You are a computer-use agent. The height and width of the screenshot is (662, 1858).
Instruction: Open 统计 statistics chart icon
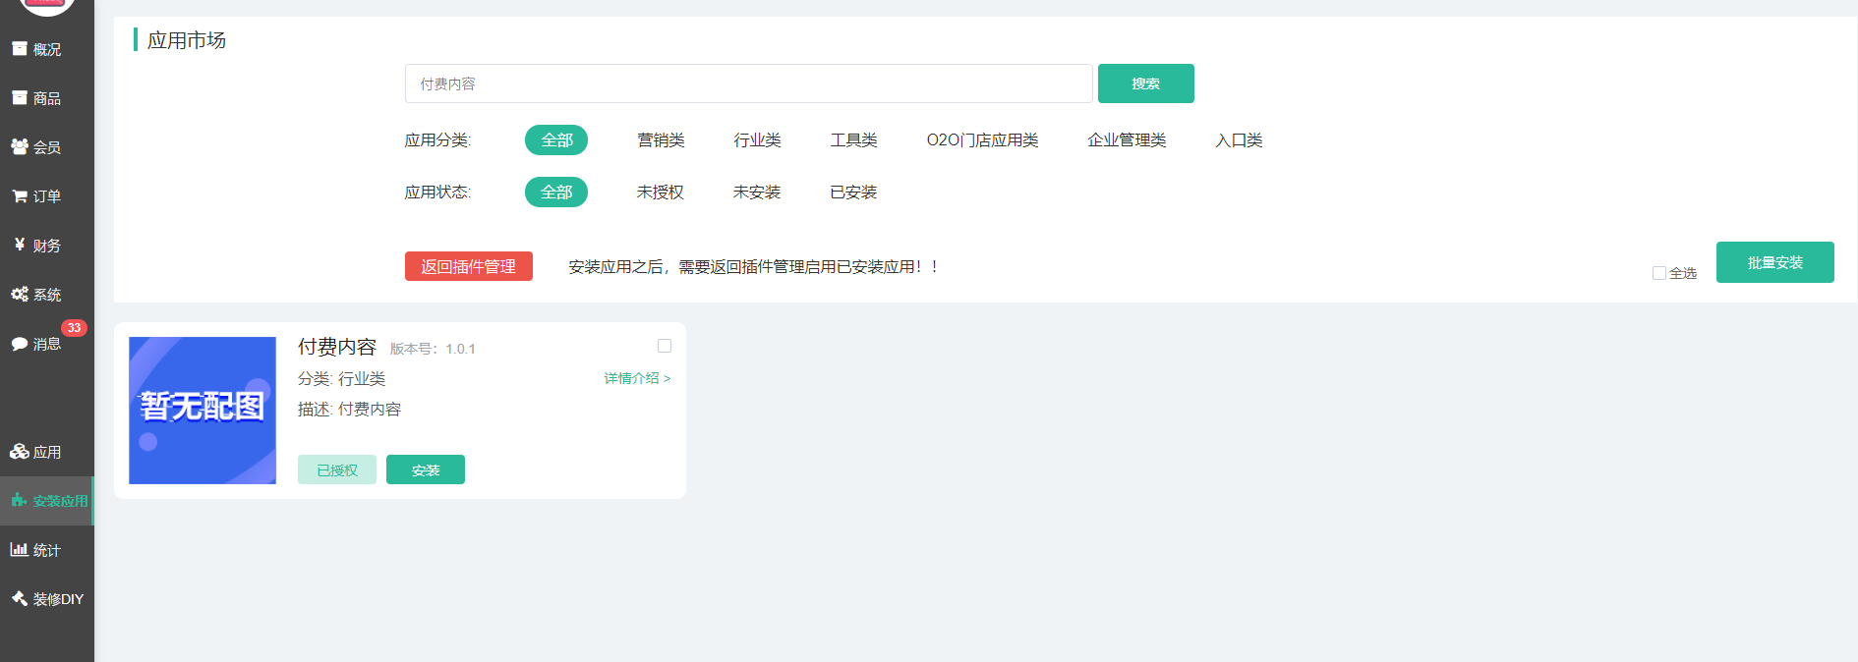click(20, 550)
